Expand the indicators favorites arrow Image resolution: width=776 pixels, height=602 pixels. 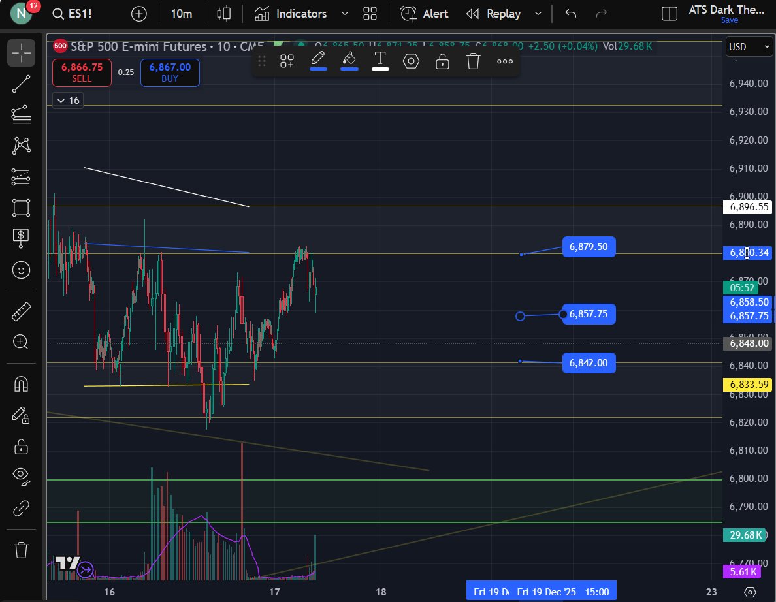345,14
